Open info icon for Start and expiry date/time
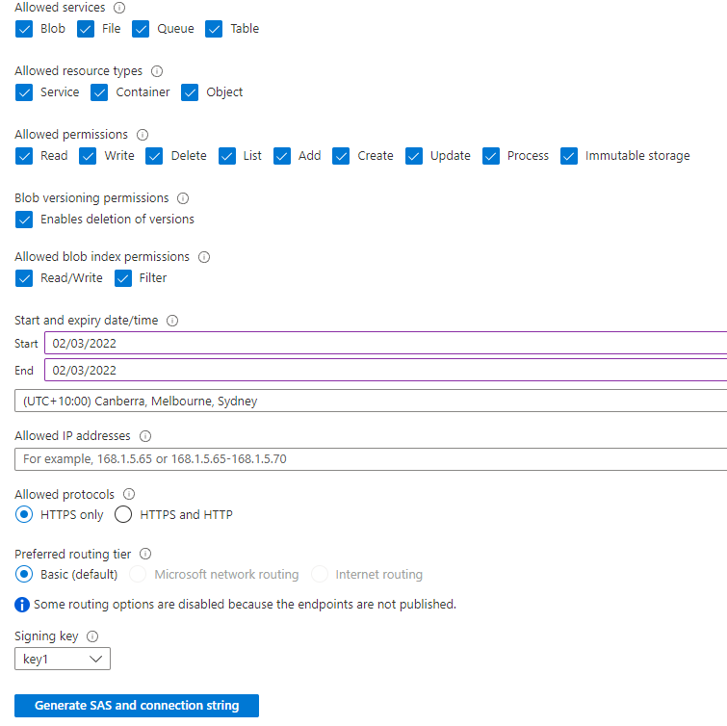Screen dimensions: 727x726 coord(172,321)
